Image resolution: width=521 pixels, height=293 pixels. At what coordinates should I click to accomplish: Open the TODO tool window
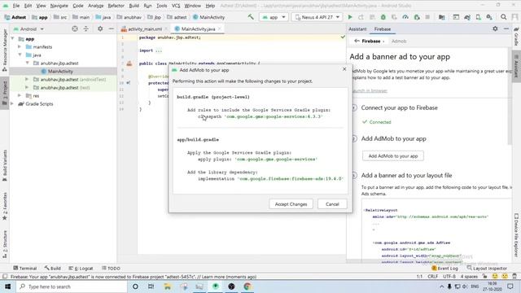pos(111,268)
